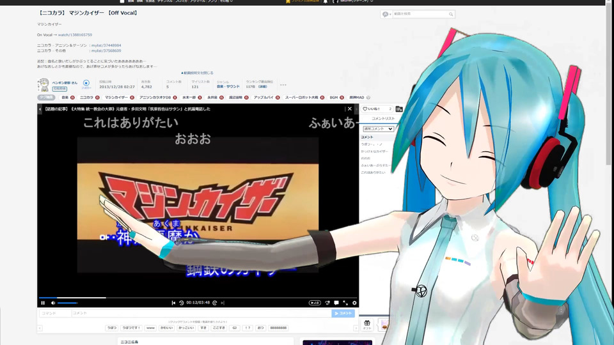614x345 pixels.
Task: Skip forward 10 seconds using the circular forward icon
Action: [x=215, y=303]
